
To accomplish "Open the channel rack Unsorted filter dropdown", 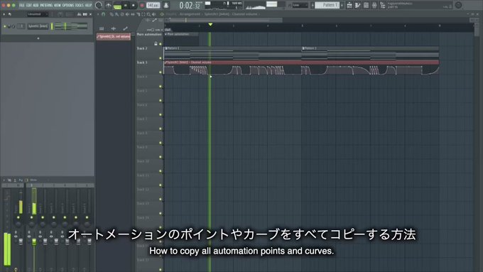I will [x=37, y=14].
